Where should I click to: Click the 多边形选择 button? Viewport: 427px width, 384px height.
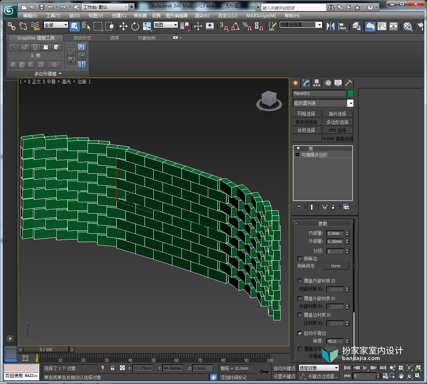[337, 122]
